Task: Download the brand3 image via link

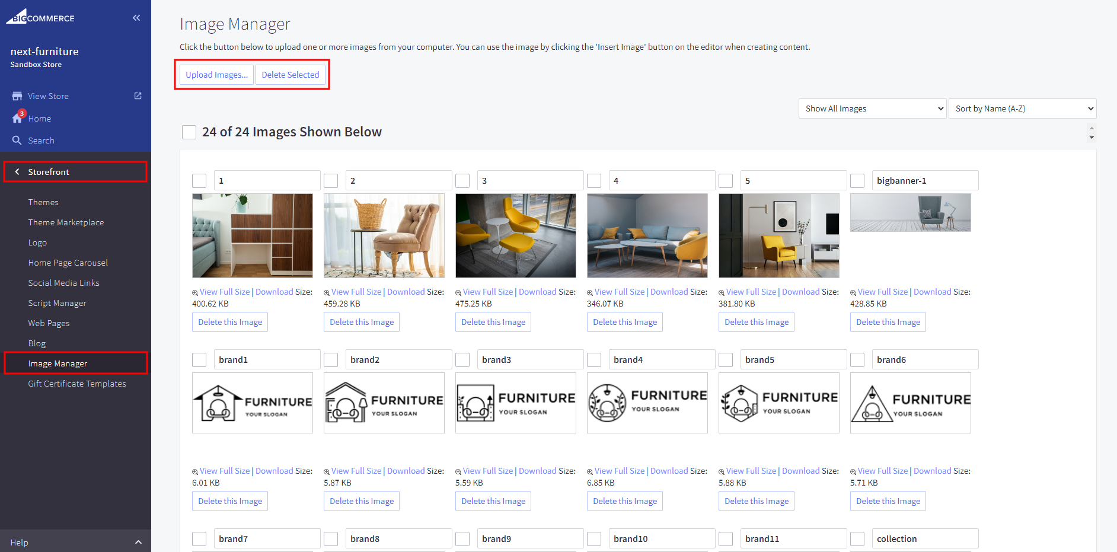Action: [537, 471]
